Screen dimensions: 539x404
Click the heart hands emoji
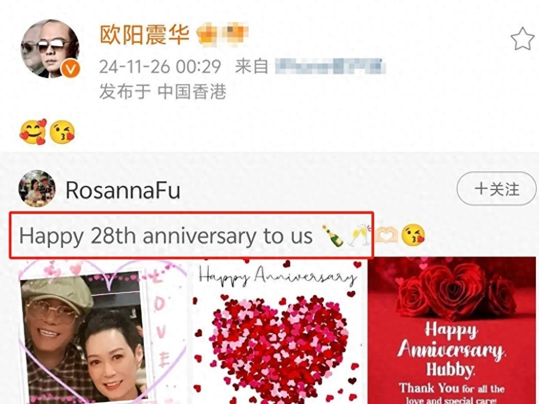pyautogui.click(x=387, y=236)
